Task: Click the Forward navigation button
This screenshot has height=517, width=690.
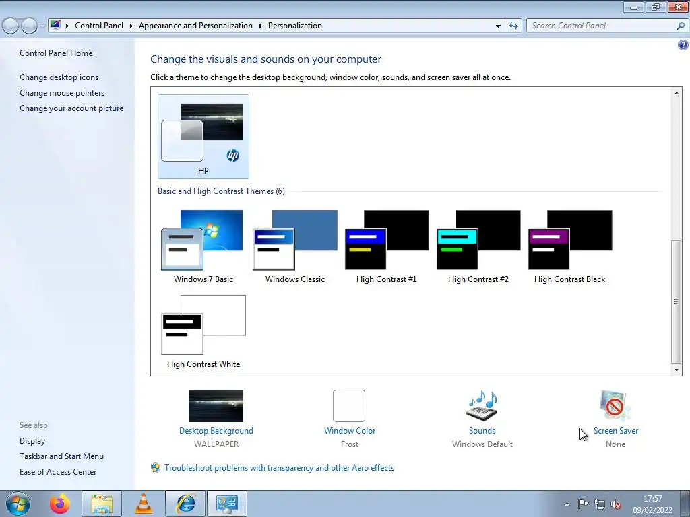Action: [x=29, y=26]
